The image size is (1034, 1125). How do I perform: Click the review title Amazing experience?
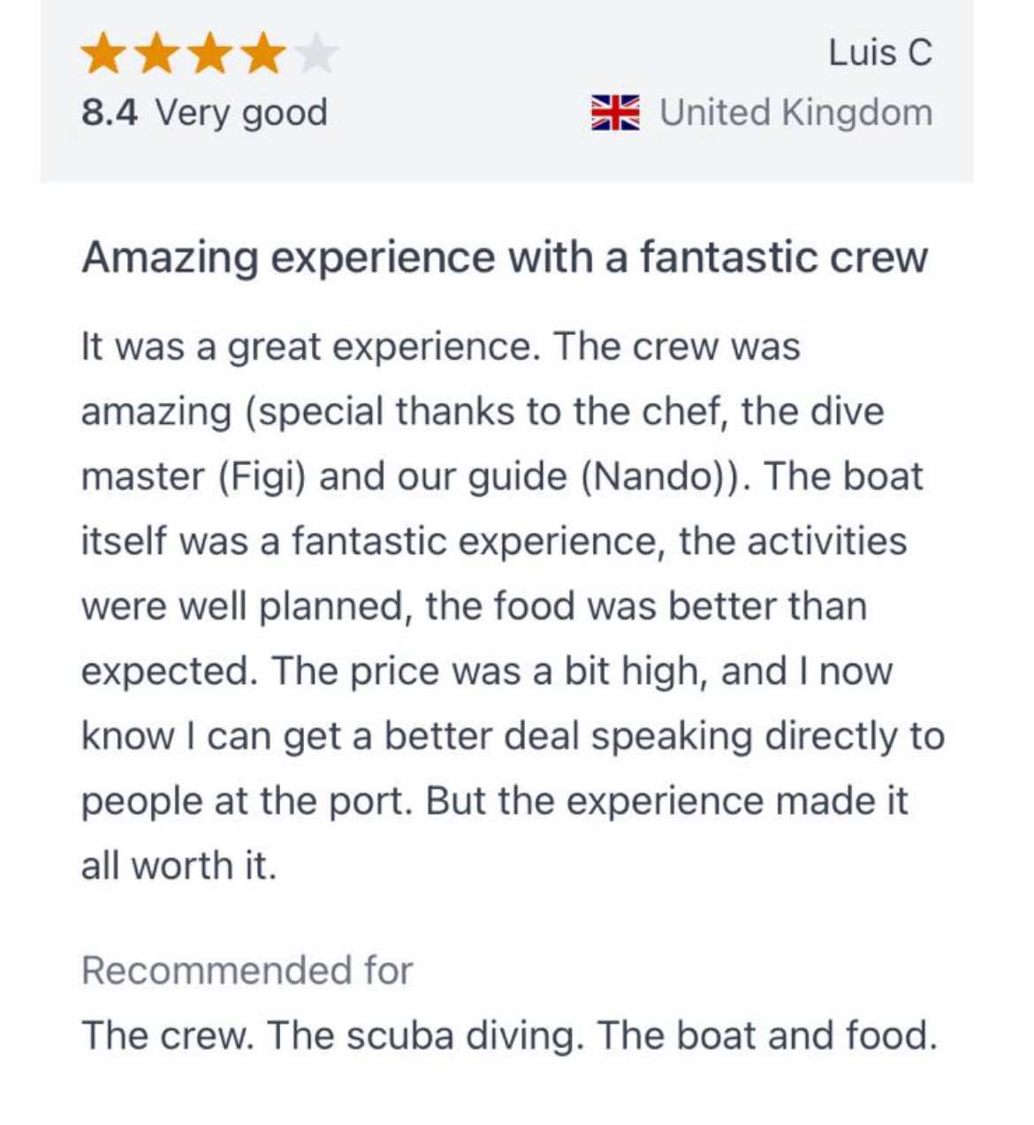(x=505, y=258)
